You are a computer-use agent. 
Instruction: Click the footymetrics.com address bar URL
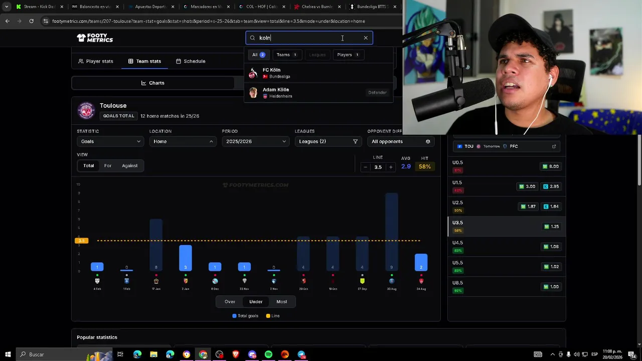208,21
